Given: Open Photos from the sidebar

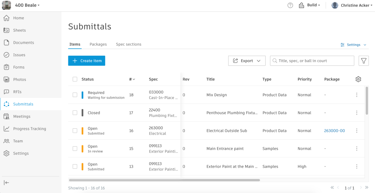Looking at the screenshot, I should 20,80.
